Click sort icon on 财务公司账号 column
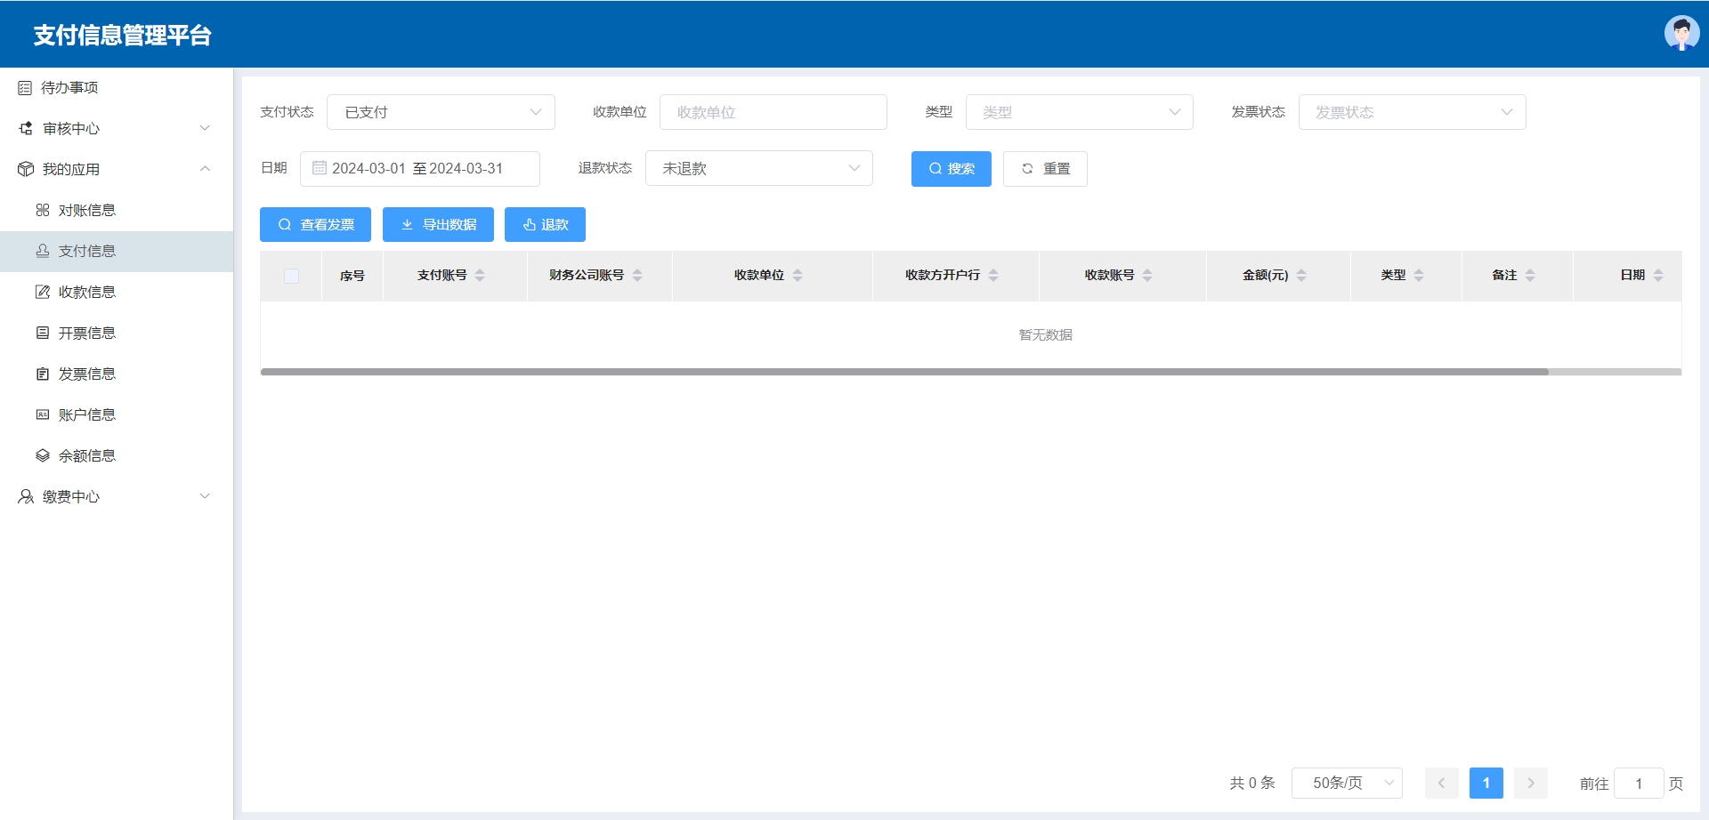 (637, 276)
